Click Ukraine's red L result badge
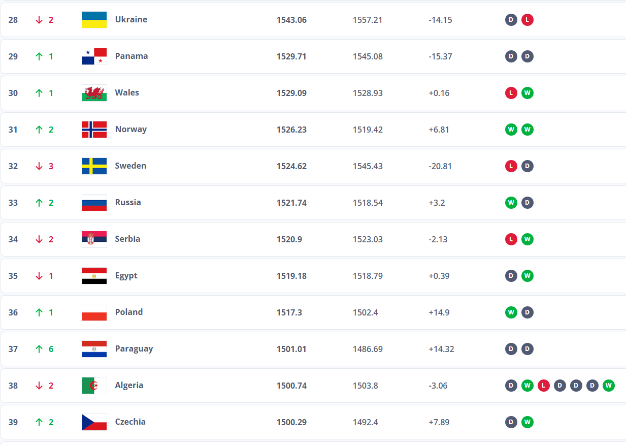This screenshot has width=626, height=445. [527, 20]
